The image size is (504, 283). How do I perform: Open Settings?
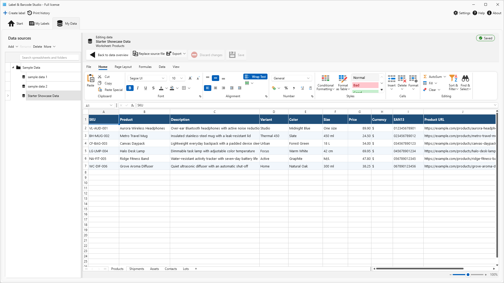point(462,13)
